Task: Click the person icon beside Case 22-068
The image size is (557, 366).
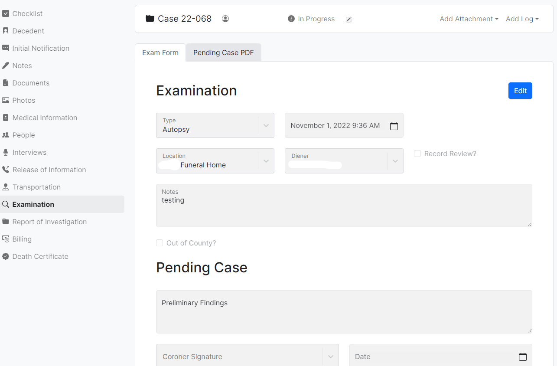Action: [225, 19]
